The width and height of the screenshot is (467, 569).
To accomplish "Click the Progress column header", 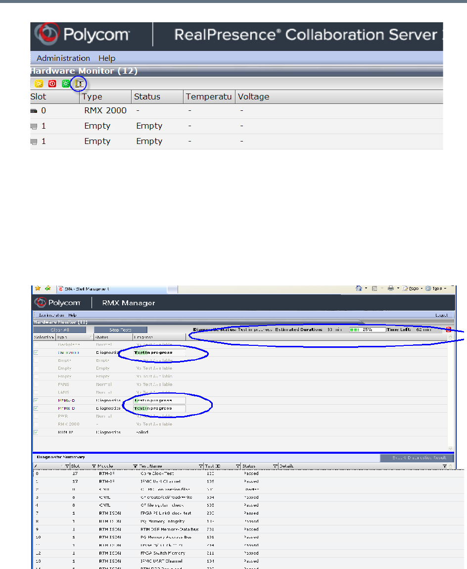I will (160, 337).
